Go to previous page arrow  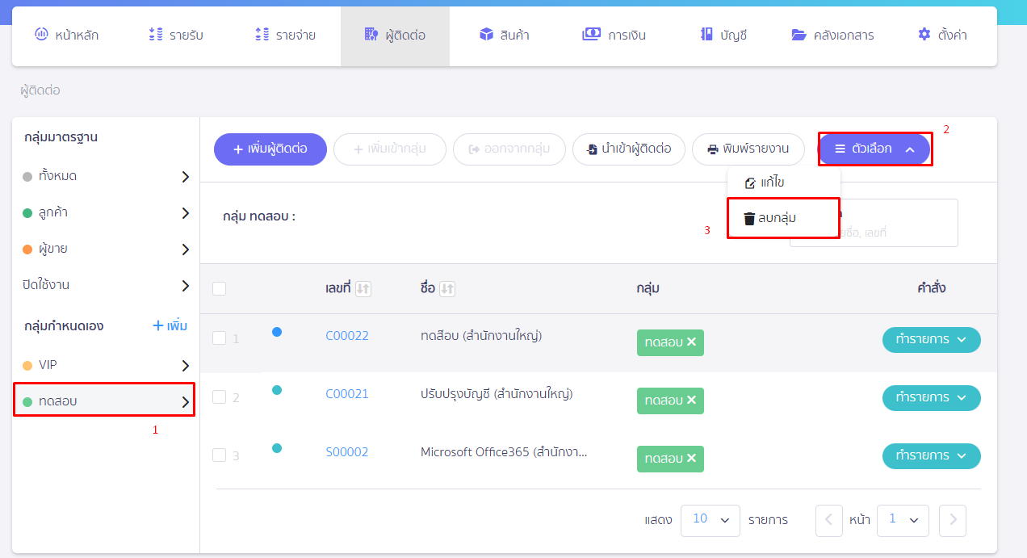point(828,520)
